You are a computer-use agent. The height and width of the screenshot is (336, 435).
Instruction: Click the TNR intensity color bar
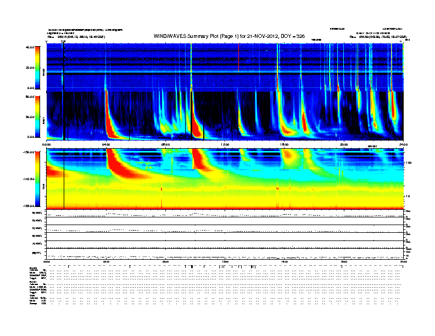click(x=37, y=179)
